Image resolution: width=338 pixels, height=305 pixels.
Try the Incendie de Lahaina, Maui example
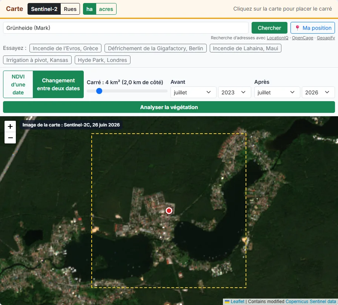coord(246,48)
